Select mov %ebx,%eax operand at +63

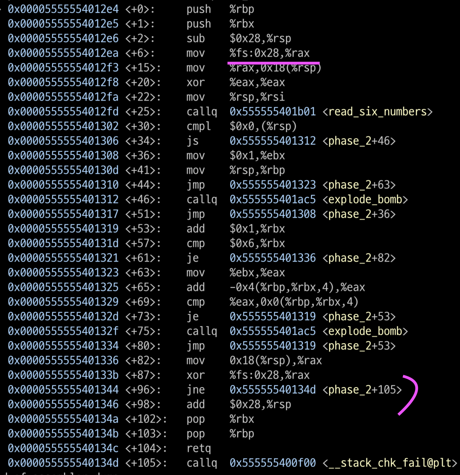257,273
